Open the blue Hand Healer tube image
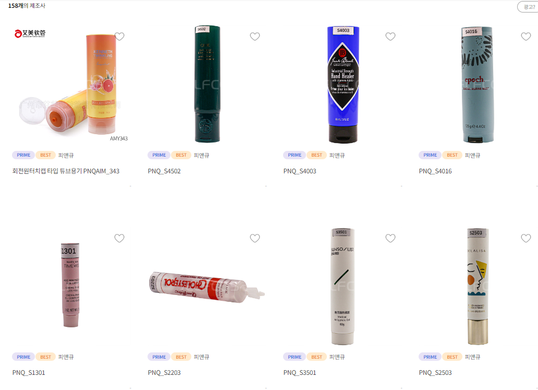Screen dimensions: 538x390 (x=343, y=85)
